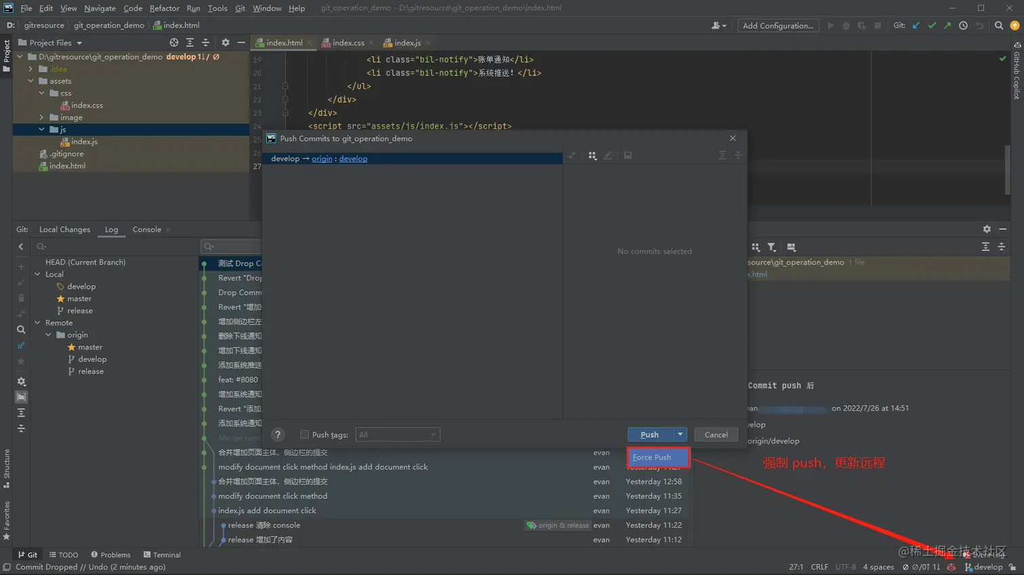Select the .gitignore file in Project tree

[x=66, y=154]
